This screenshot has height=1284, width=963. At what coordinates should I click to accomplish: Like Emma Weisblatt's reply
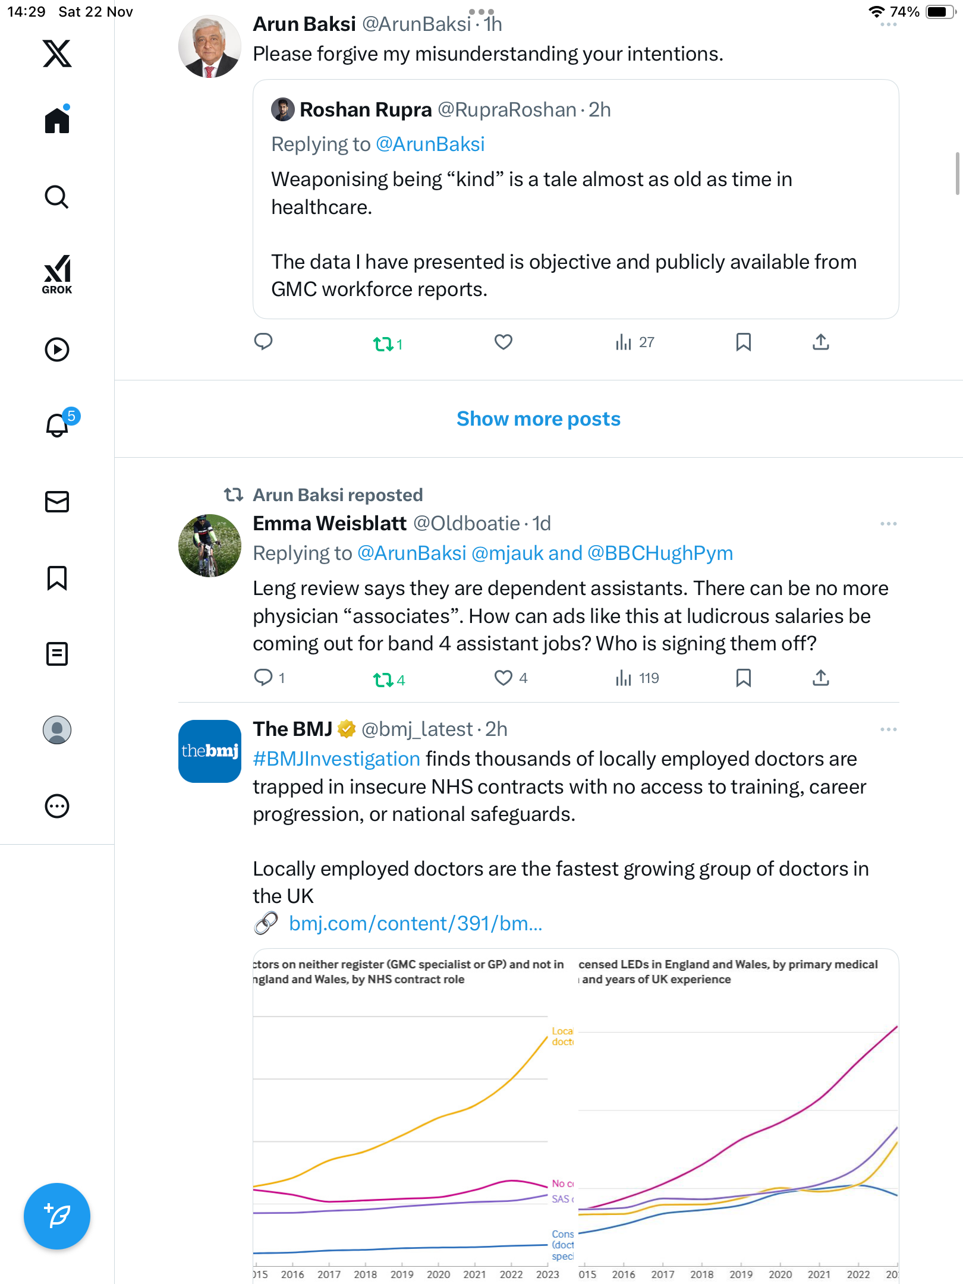point(503,678)
